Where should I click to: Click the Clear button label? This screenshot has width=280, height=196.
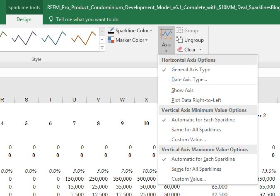[x=190, y=49]
